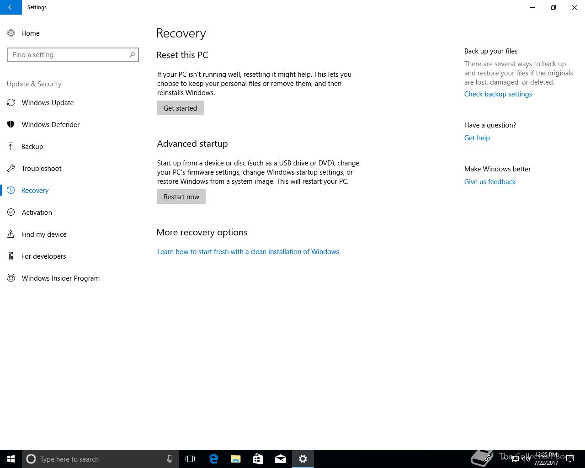Open Check backup settings link
This screenshot has height=468, width=585.
click(498, 94)
